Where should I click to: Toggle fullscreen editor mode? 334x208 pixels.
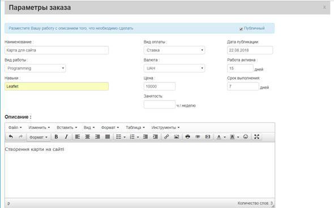pyautogui.click(x=256, y=137)
